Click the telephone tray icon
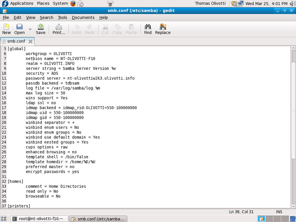 (234, 4)
